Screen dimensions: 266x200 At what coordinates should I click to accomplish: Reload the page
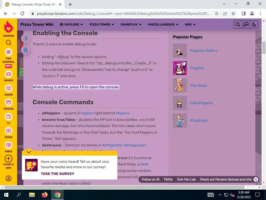pyautogui.click(x=22, y=14)
